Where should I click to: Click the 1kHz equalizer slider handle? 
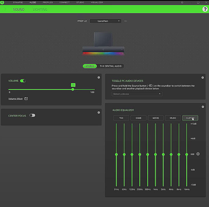tap(155, 155)
